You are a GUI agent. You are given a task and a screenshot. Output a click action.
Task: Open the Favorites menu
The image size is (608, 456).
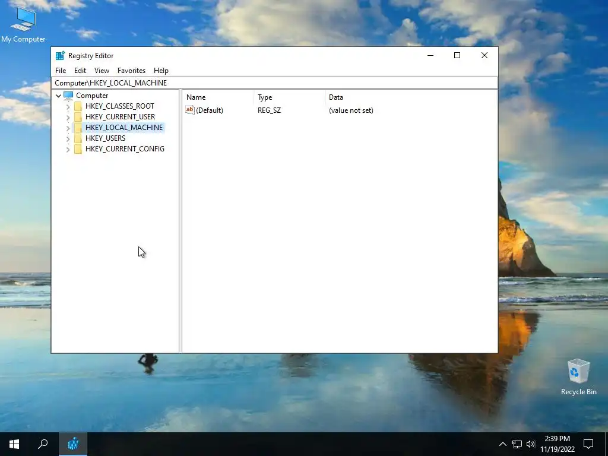point(131,71)
